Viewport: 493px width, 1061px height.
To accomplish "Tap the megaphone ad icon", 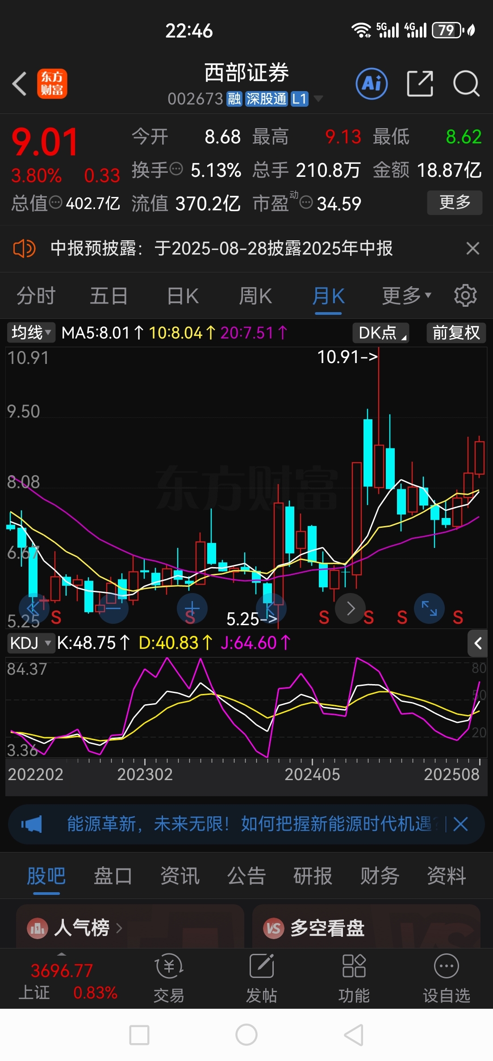I will (x=32, y=824).
